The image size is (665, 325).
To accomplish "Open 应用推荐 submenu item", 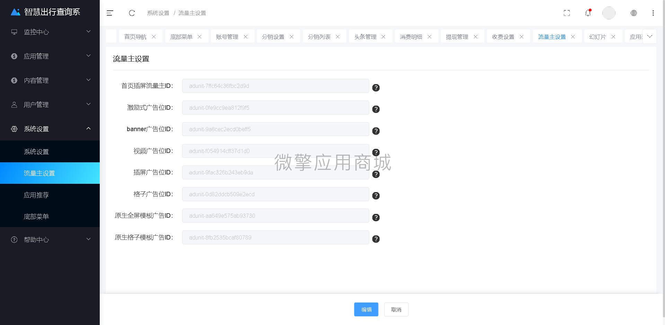I will [50, 195].
